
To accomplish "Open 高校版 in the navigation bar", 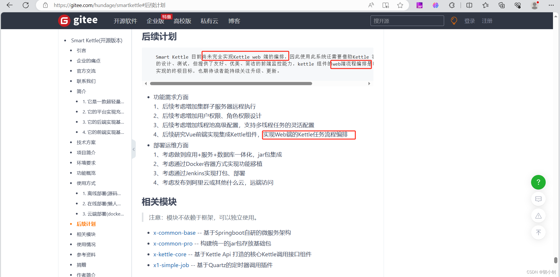I will pyautogui.click(x=182, y=21).
